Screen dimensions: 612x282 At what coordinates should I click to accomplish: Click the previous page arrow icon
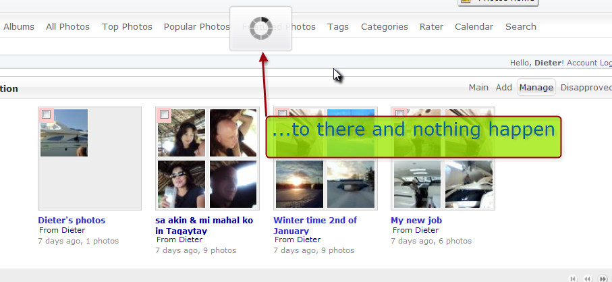[x=588, y=278]
